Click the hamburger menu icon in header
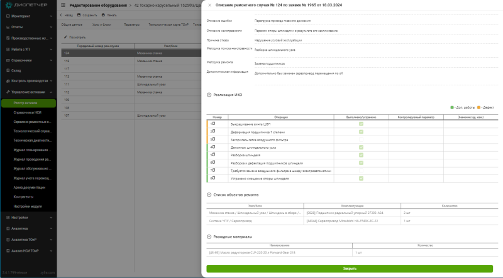Viewport: 503px width, 278px height. pos(64,5)
